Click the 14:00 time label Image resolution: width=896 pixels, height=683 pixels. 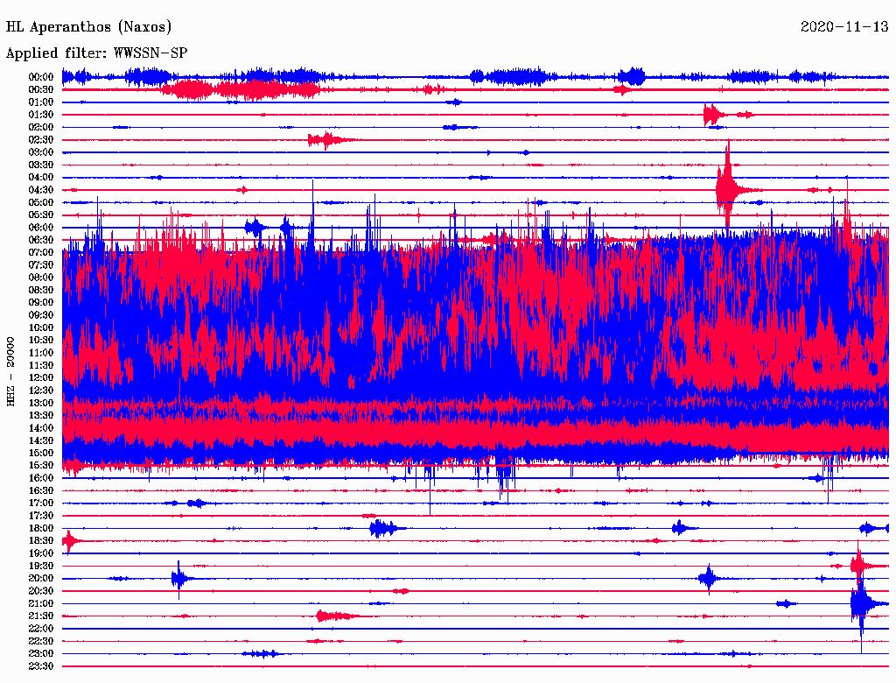[x=41, y=428]
